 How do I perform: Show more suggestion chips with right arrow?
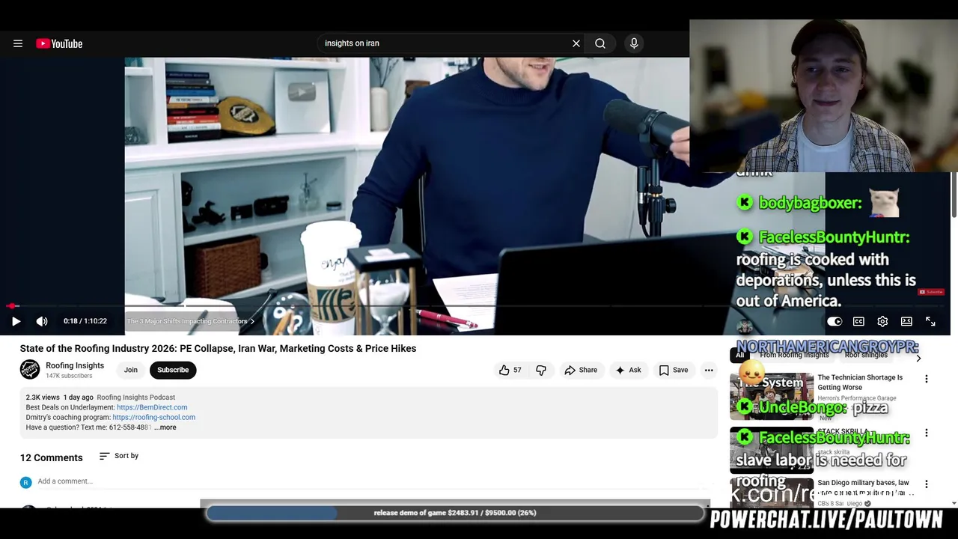click(918, 358)
